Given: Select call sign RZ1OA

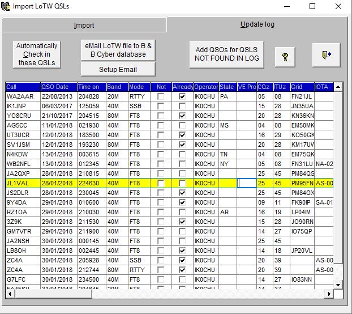Looking at the screenshot, I should [17, 212].
